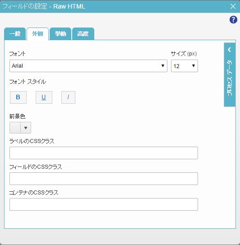Switch to the 一般 tab
Image resolution: width=240 pixels, height=245 pixels.
(x=15, y=34)
